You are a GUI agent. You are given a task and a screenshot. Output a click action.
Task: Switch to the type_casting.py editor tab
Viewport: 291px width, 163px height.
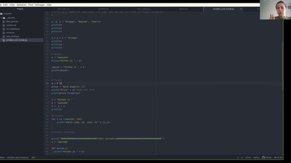(144, 9)
